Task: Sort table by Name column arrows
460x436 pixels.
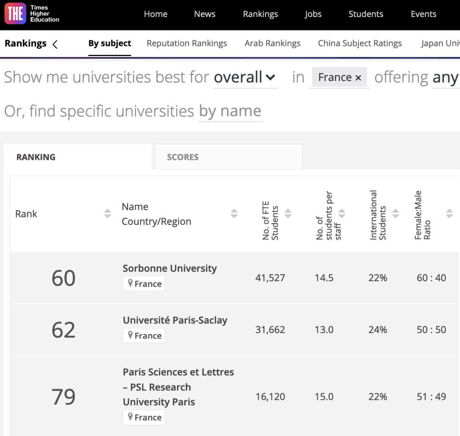Action: (234, 214)
